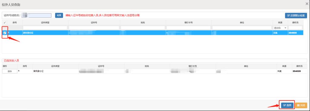Toggle the select-all checkmark in the table header
The height and width of the screenshot is (111, 310).
[5, 23]
